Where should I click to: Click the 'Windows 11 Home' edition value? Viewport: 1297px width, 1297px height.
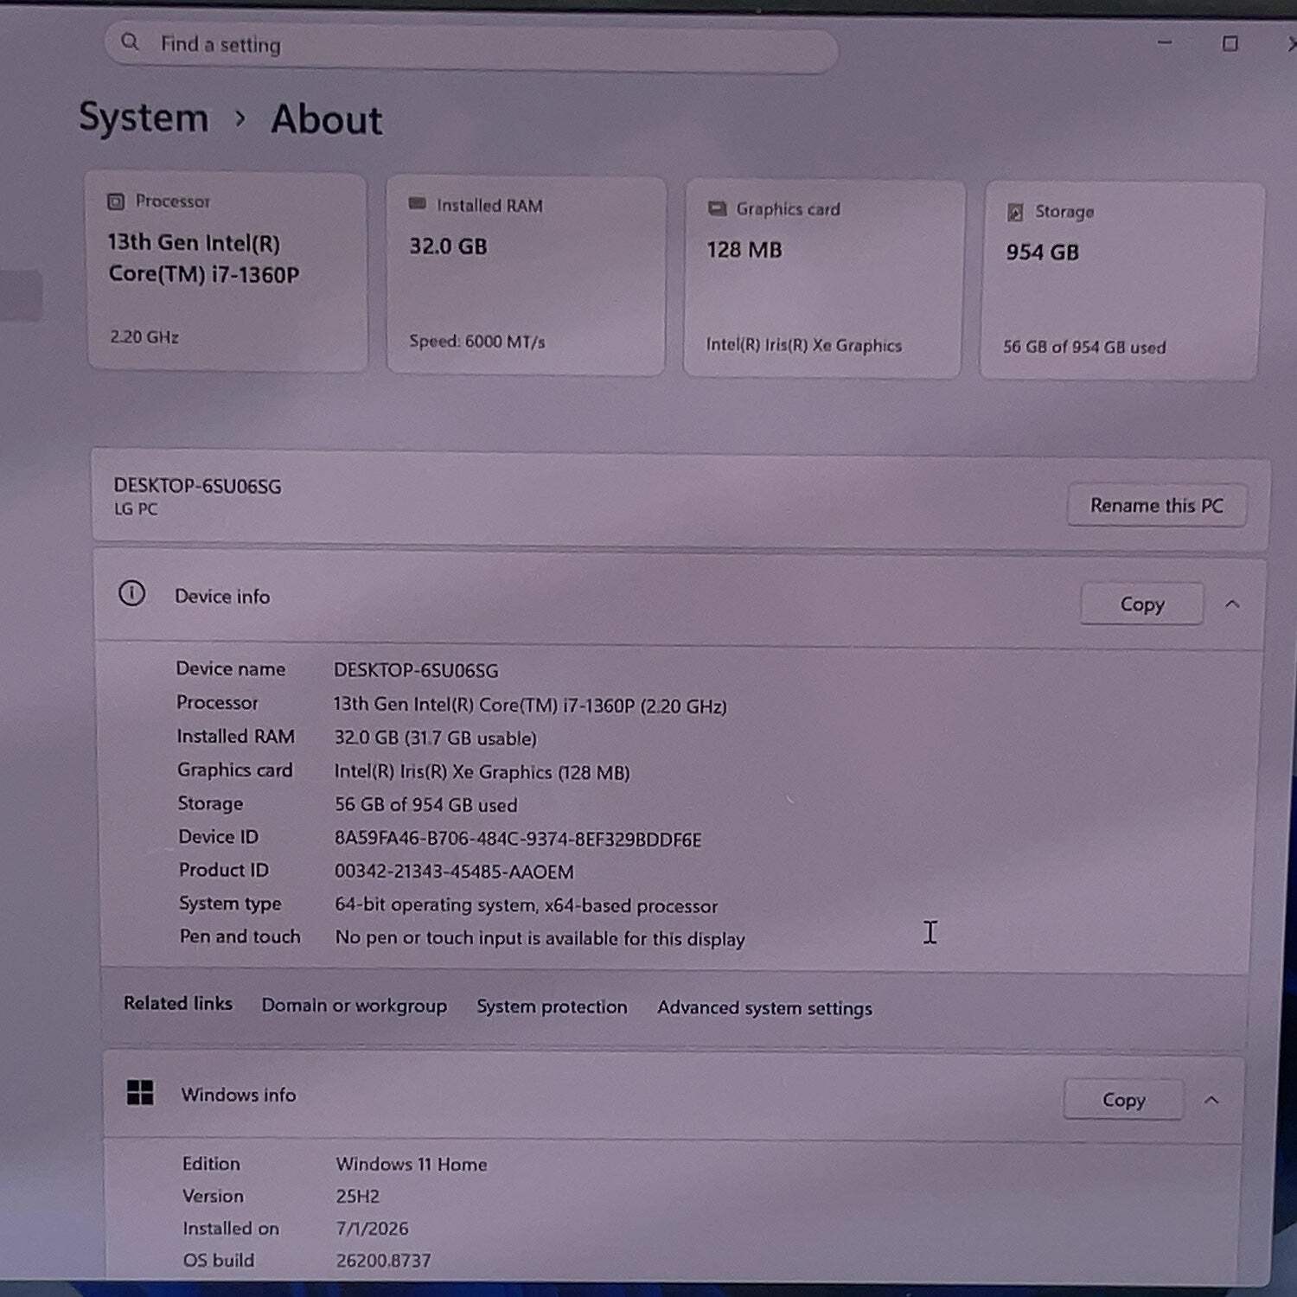(412, 1165)
